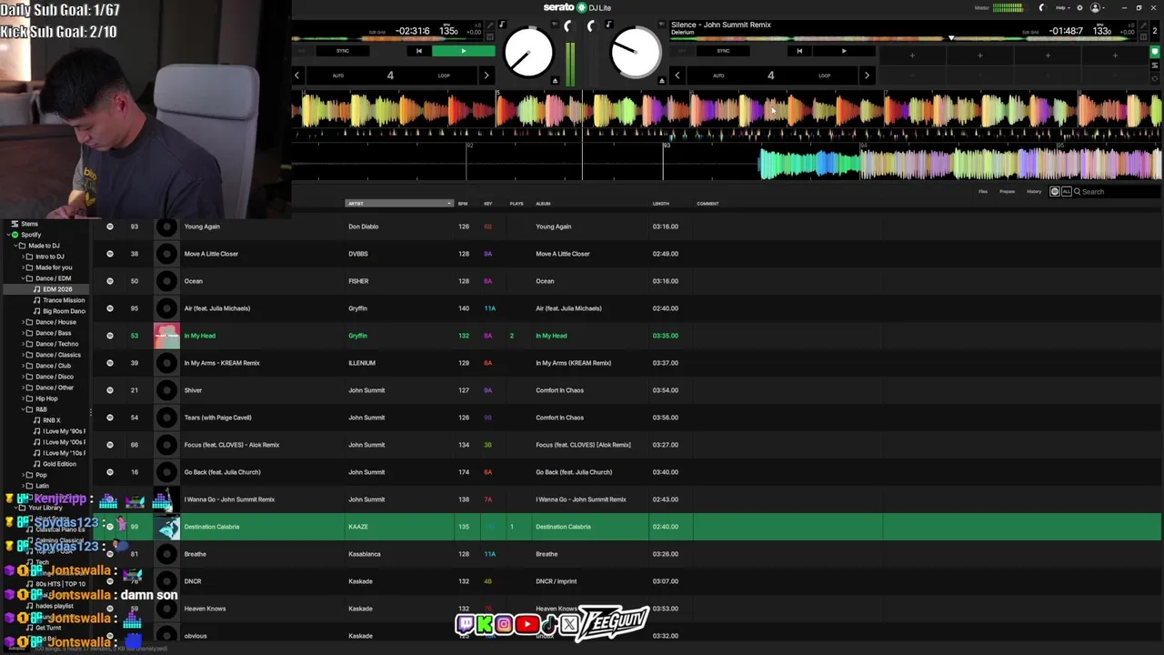
Task: Sort library by ALBUM column
Action: [543, 204]
